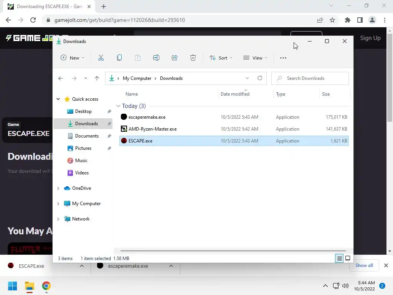Open the three-dot See more menu
The height and width of the screenshot is (295, 393).
coord(283,58)
